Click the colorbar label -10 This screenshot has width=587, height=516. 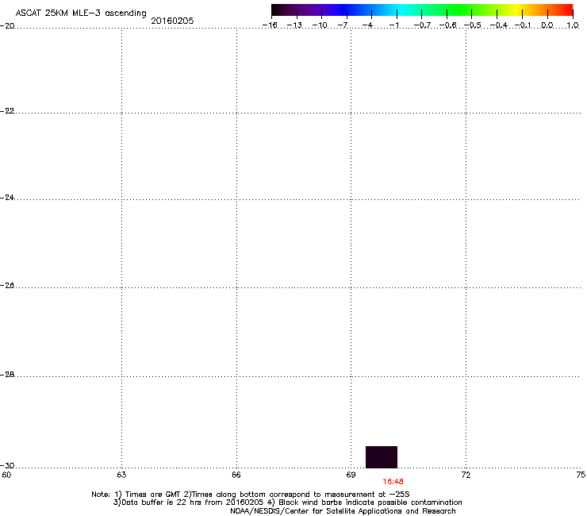point(320,25)
